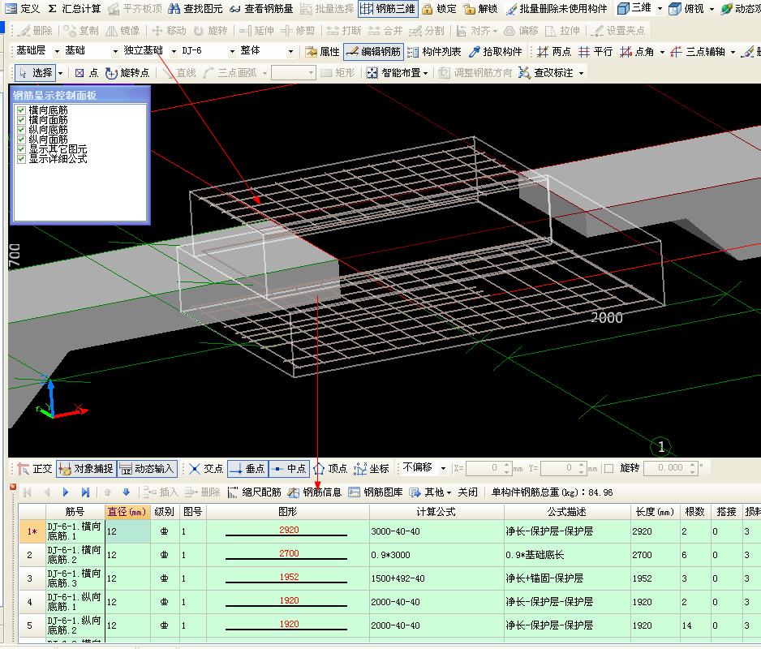761x649 pixels.
Task: Click 缩尺配筋 scaled reinforcement
Action: tap(254, 492)
